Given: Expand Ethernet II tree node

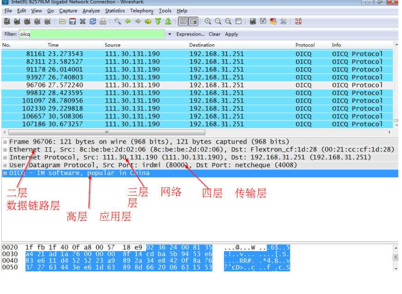Looking at the screenshot, I should 5,150.
